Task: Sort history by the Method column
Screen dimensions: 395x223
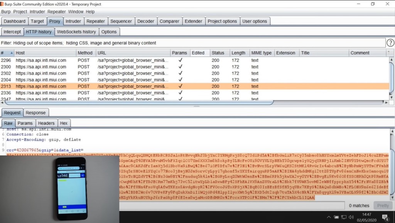Action: (86, 53)
